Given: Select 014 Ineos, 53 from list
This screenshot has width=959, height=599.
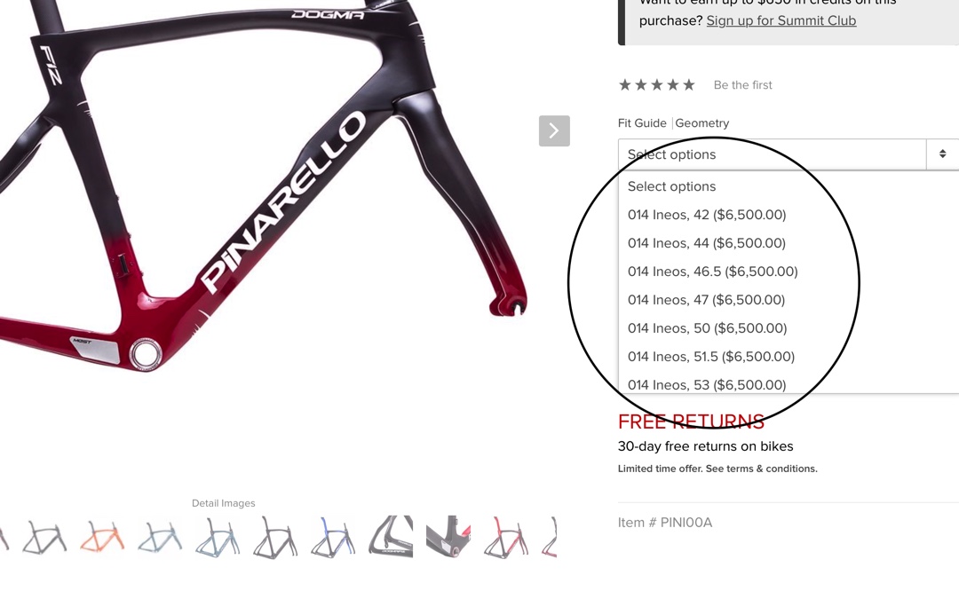Looking at the screenshot, I should 707,385.
